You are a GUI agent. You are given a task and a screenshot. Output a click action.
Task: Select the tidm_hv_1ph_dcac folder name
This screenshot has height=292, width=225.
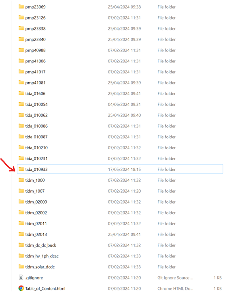42,256
